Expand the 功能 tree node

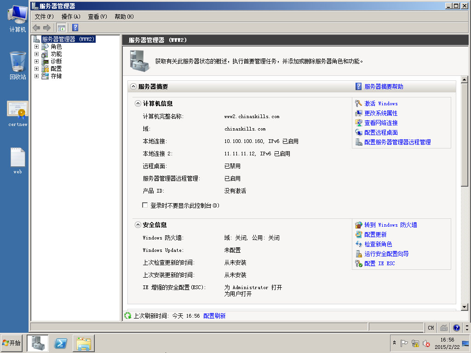click(x=36, y=54)
